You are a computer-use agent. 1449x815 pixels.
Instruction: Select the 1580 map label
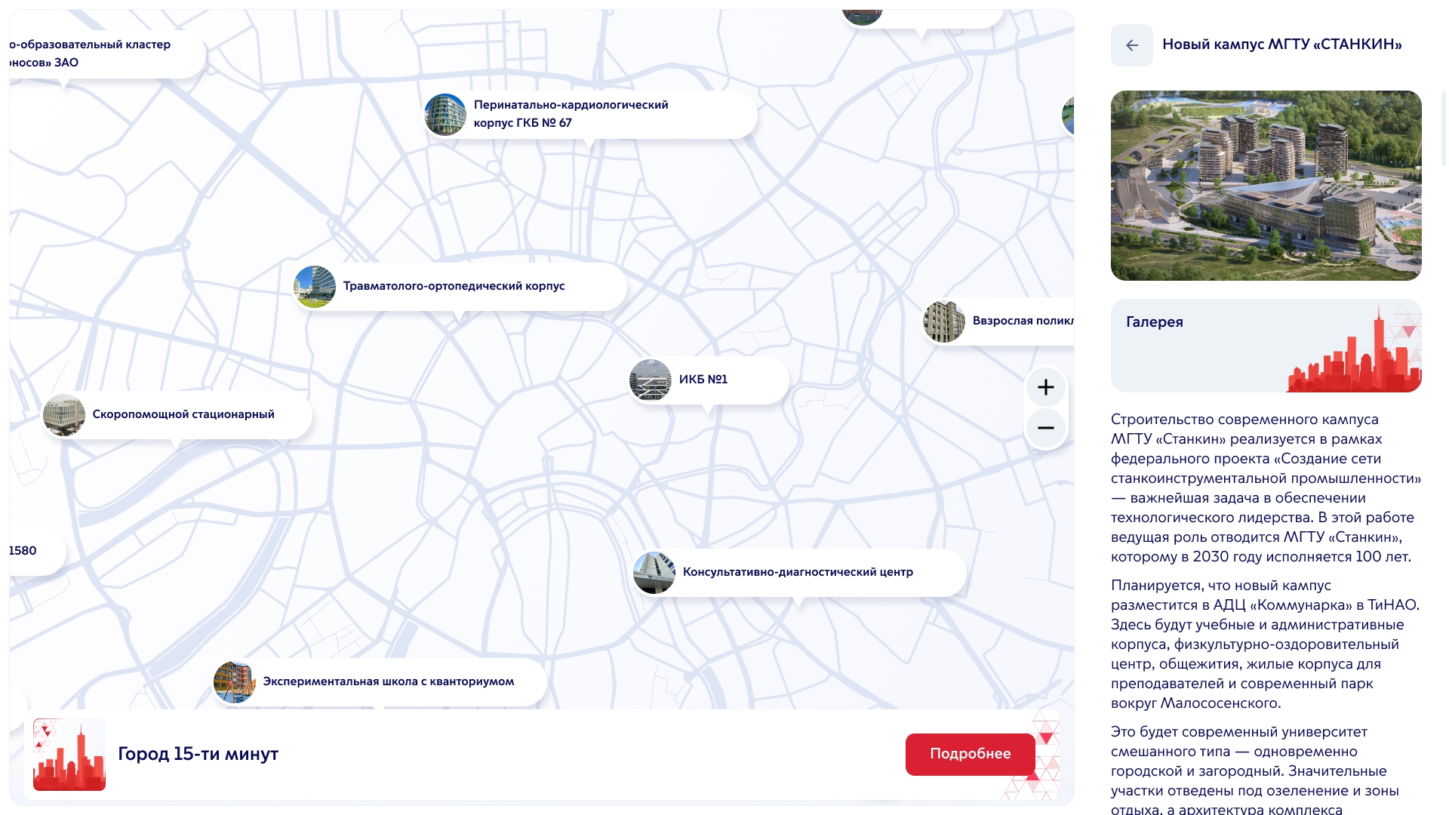coord(23,551)
